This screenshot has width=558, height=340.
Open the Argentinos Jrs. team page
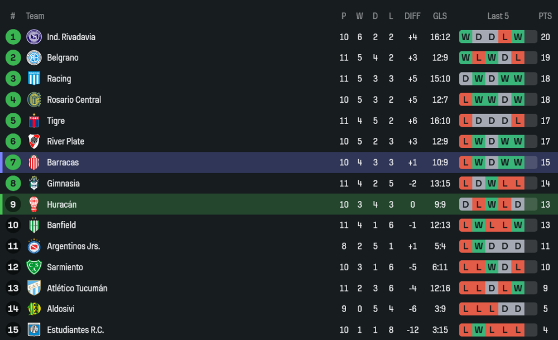(x=73, y=246)
